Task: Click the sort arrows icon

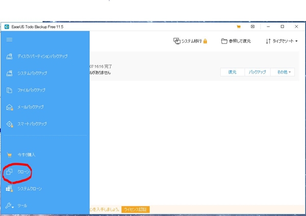Action: (268, 41)
